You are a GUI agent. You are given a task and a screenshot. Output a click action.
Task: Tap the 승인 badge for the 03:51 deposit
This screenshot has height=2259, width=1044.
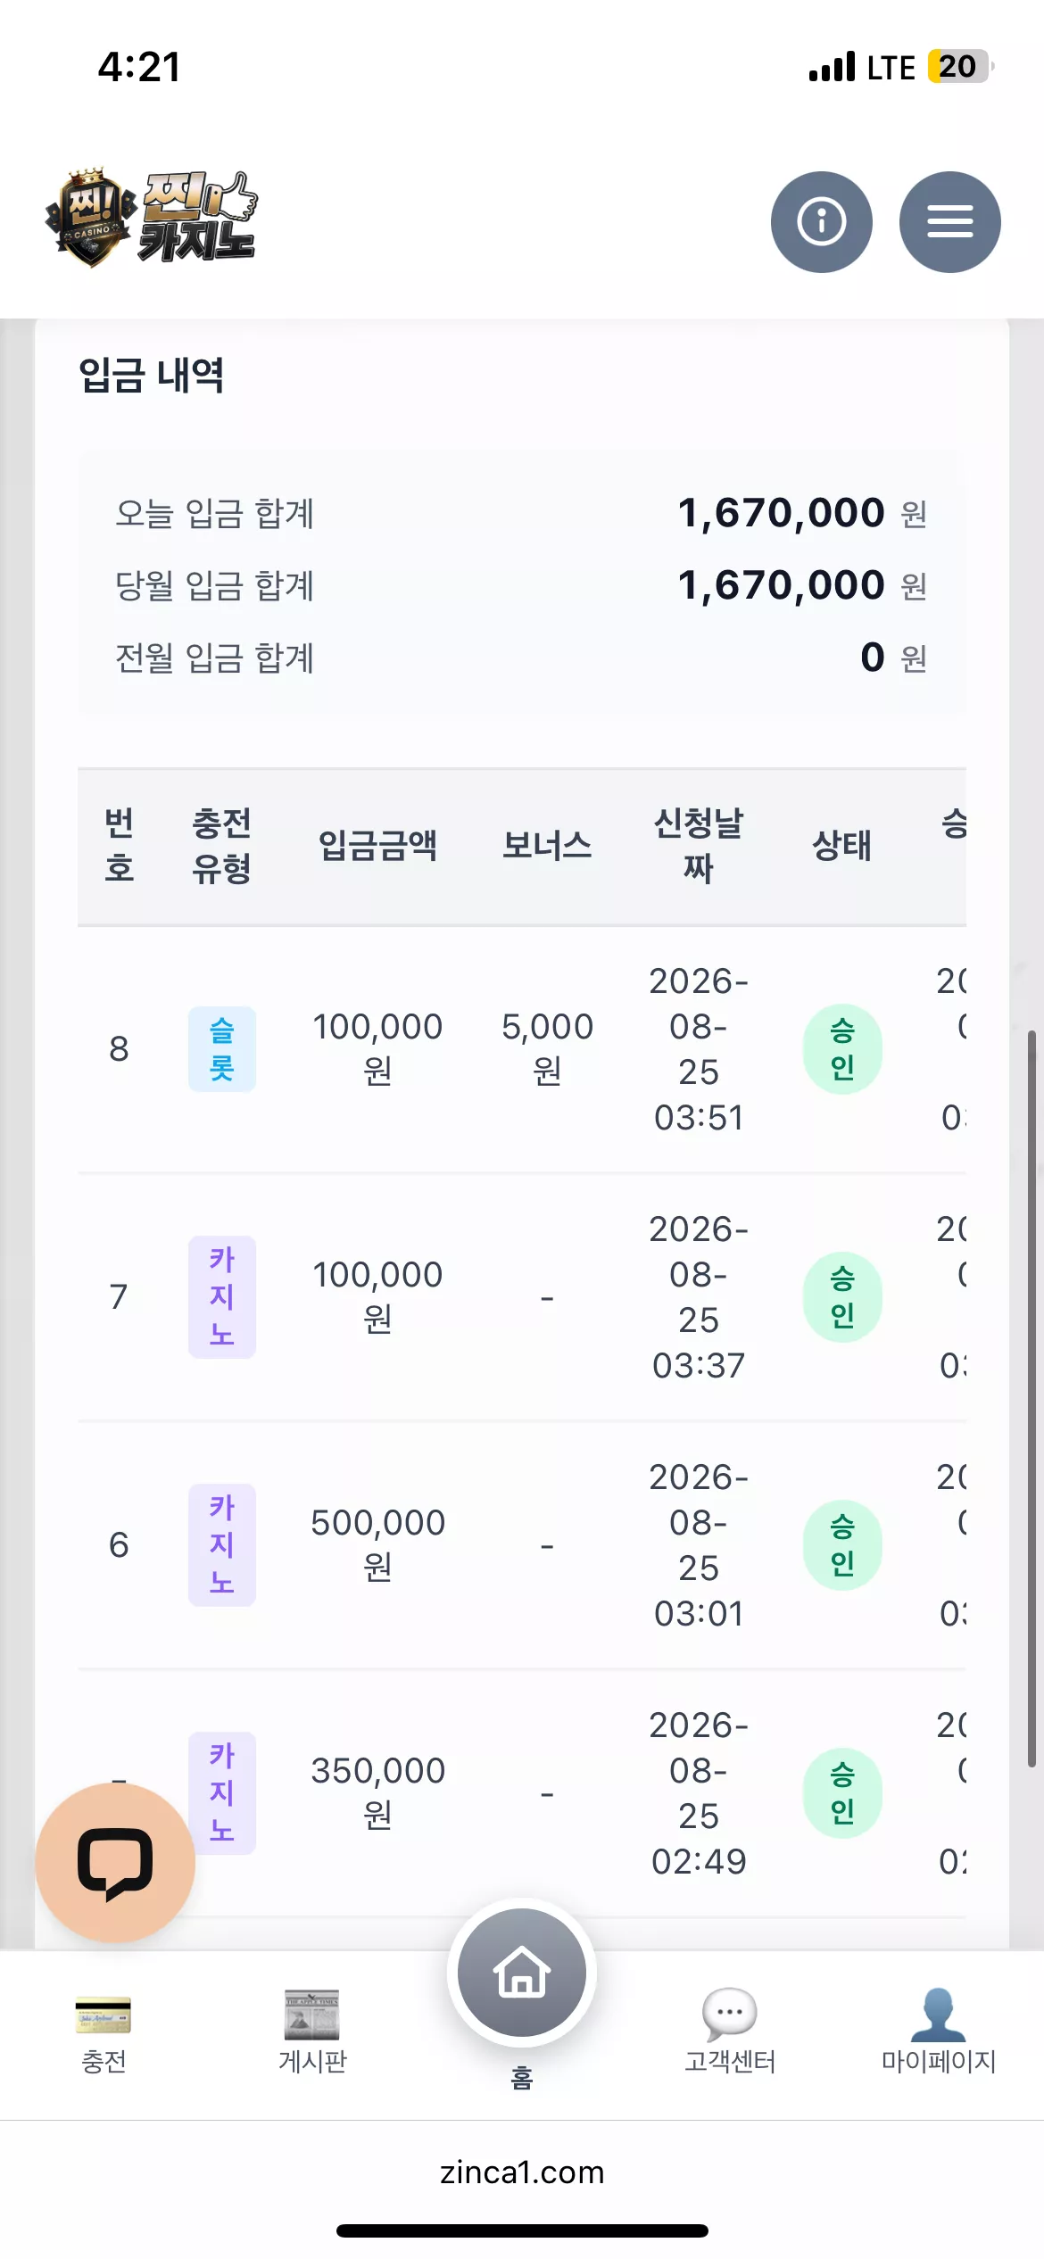(842, 1049)
